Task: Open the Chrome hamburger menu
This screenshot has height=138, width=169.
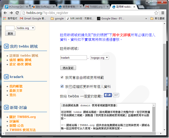Action: point(163,13)
